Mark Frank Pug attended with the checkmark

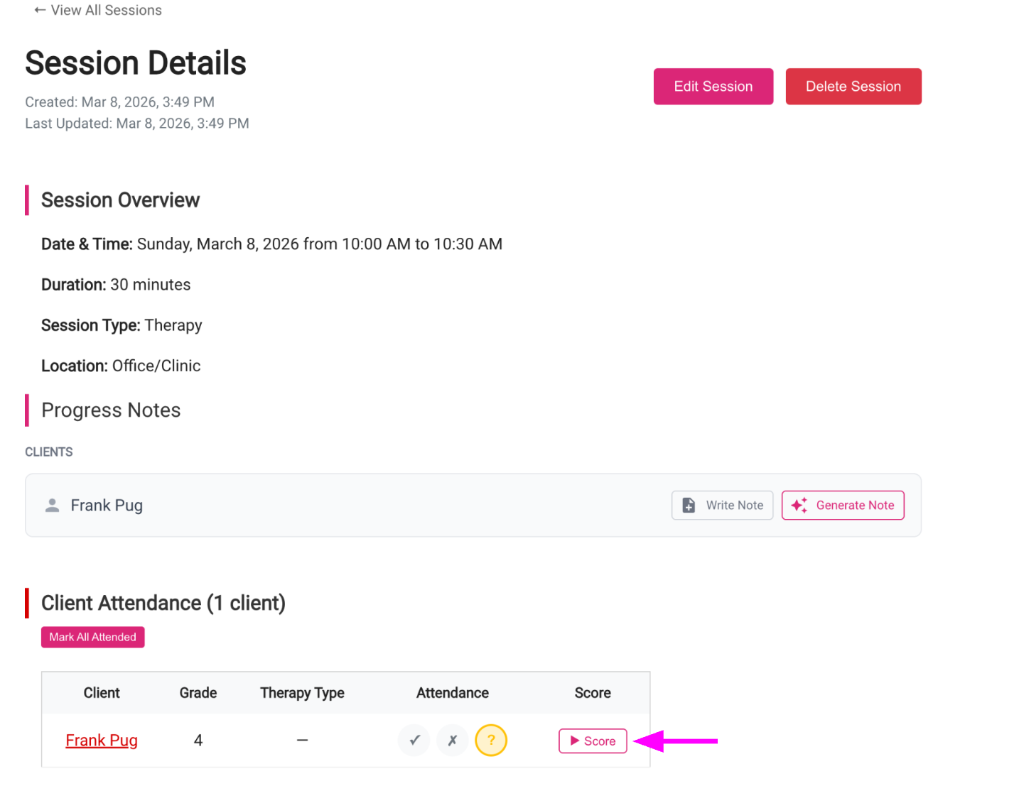coord(414,740)
